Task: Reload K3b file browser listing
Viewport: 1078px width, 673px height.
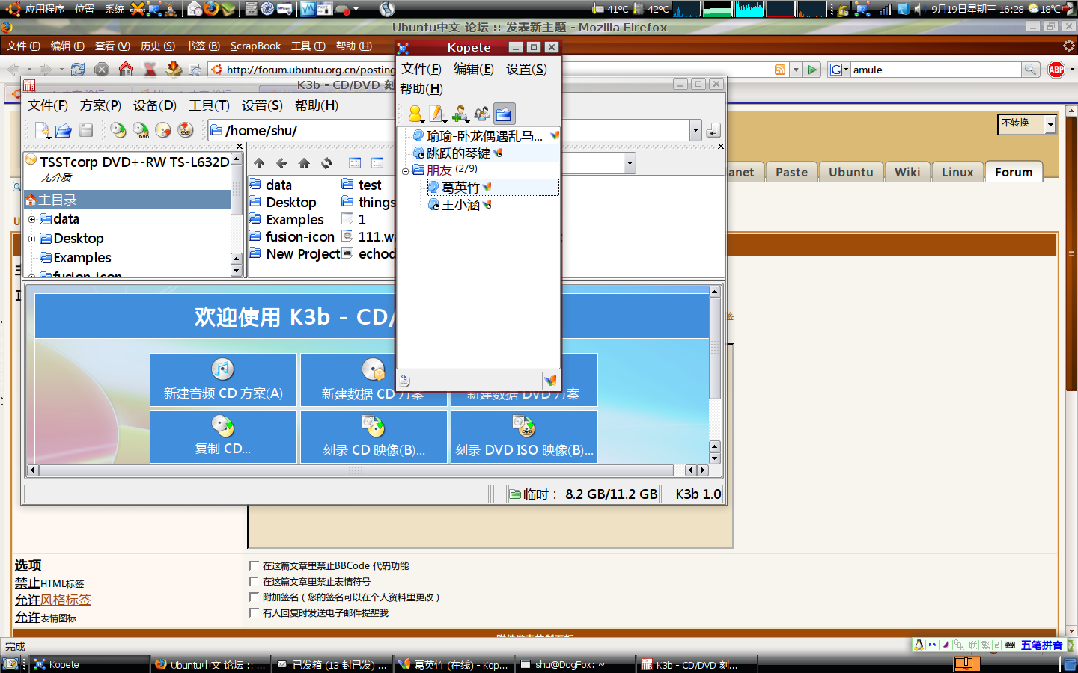Action: point(326,163)
